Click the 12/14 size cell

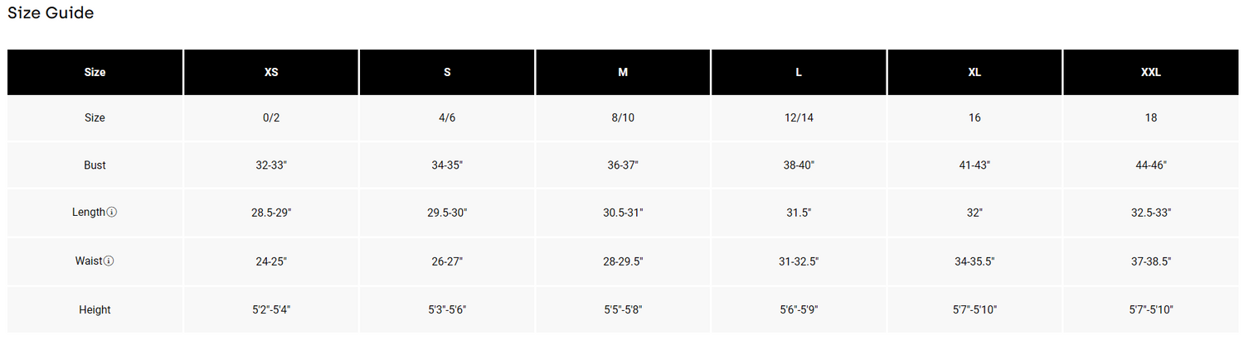799,118
